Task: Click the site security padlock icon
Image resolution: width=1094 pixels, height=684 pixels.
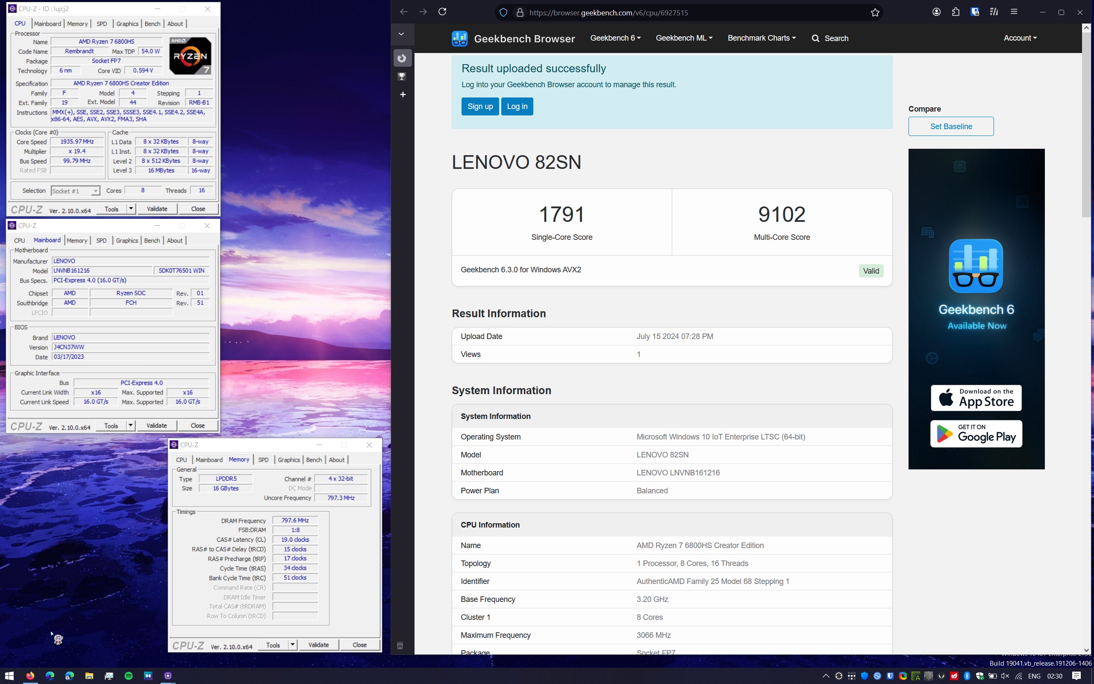Action: point(520,13)
